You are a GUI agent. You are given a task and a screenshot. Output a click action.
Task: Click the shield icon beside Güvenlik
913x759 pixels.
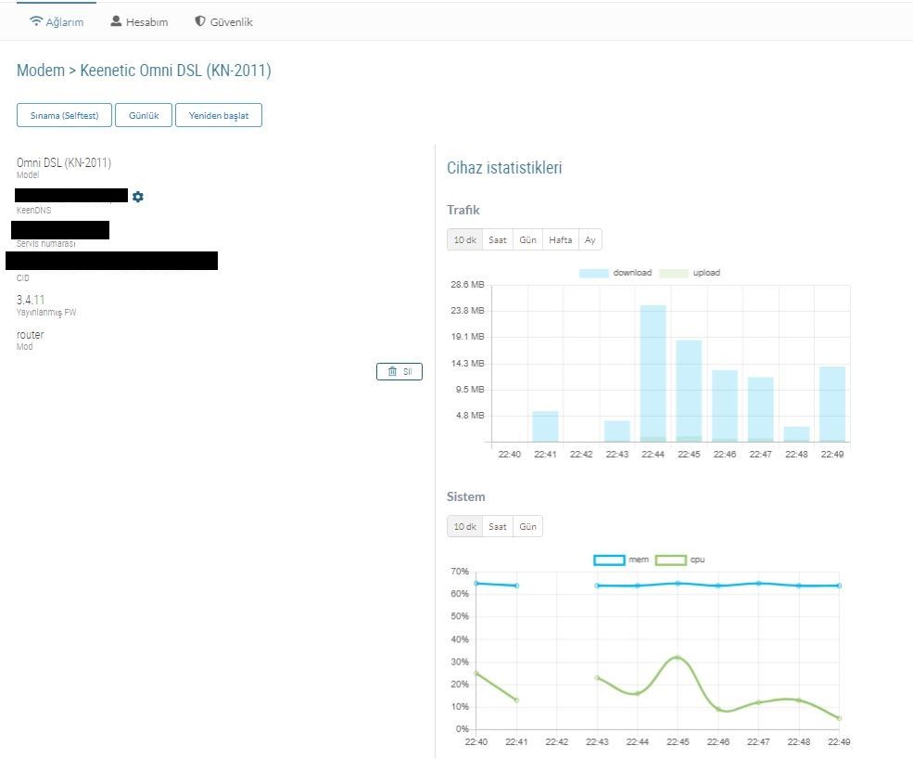click(x=199, y=21)
